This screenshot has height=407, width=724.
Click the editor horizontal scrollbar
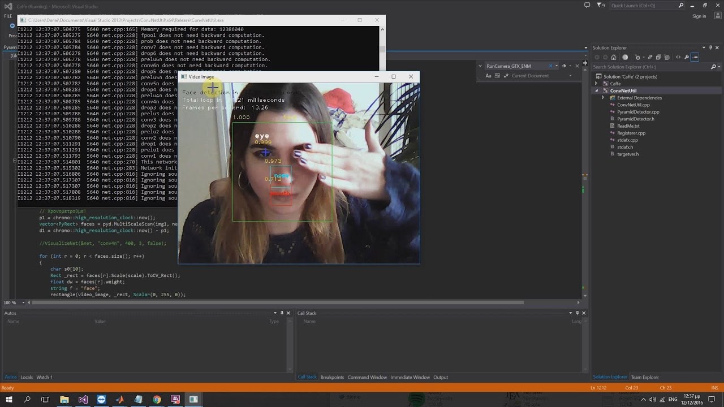coord(277,302)
